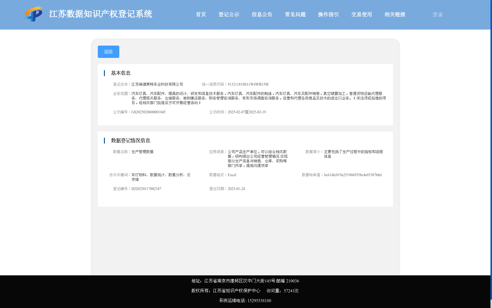Open the 常见问题 menu item
This screenshot has width=492, height=308.
(x=295, y=14)
